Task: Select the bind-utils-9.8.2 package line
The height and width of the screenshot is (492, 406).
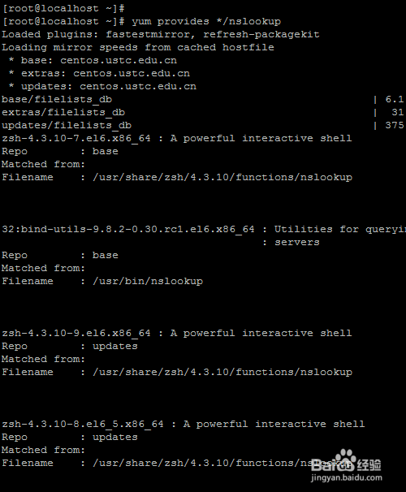Action: point(204,230)
